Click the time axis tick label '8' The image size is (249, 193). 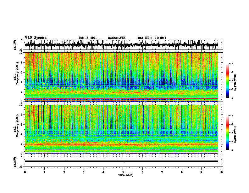pos(182,172)
